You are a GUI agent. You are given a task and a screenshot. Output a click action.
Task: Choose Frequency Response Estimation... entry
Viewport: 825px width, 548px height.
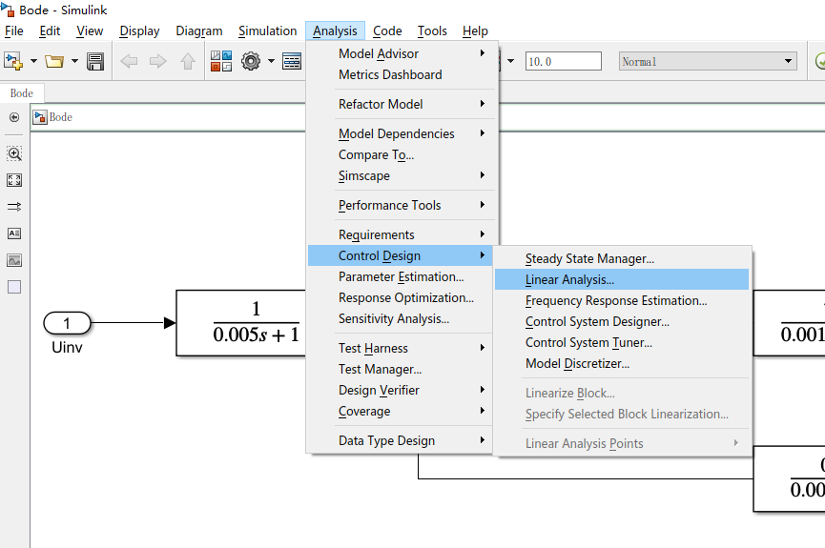coord(622,301)
